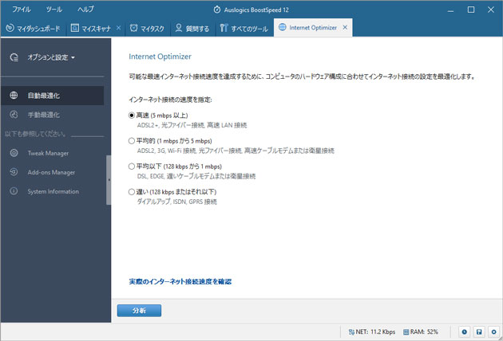503x341 pixels.
Task: Close the Internet Optimizer tab
Action: 345,28
